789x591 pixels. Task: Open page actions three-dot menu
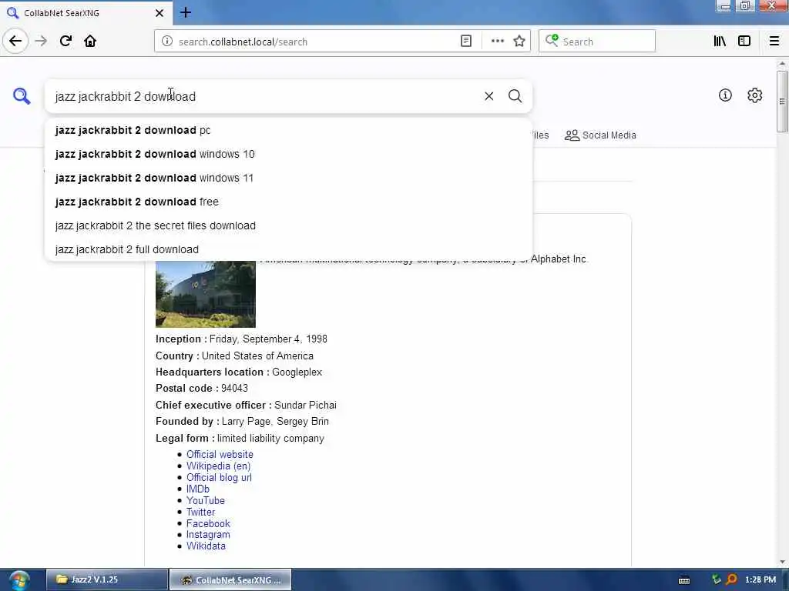tap(497, 42)
